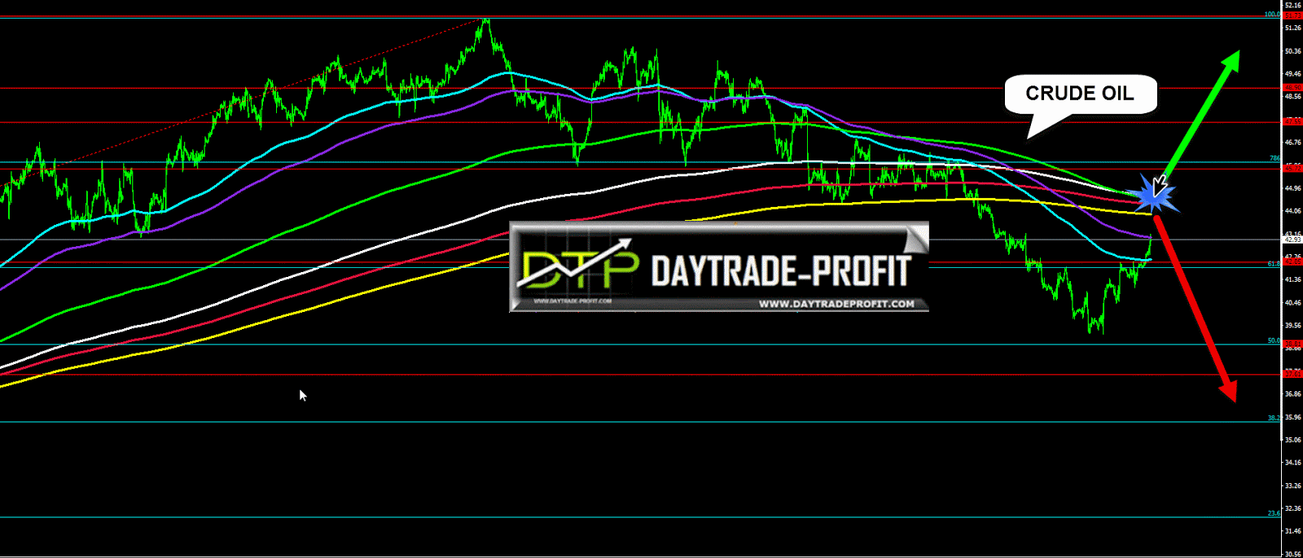Click the 32.36 price axis value
Viewport: 1303px width, 558px height.
tap(1293, 509)
